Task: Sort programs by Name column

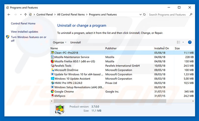Action: 54,48
